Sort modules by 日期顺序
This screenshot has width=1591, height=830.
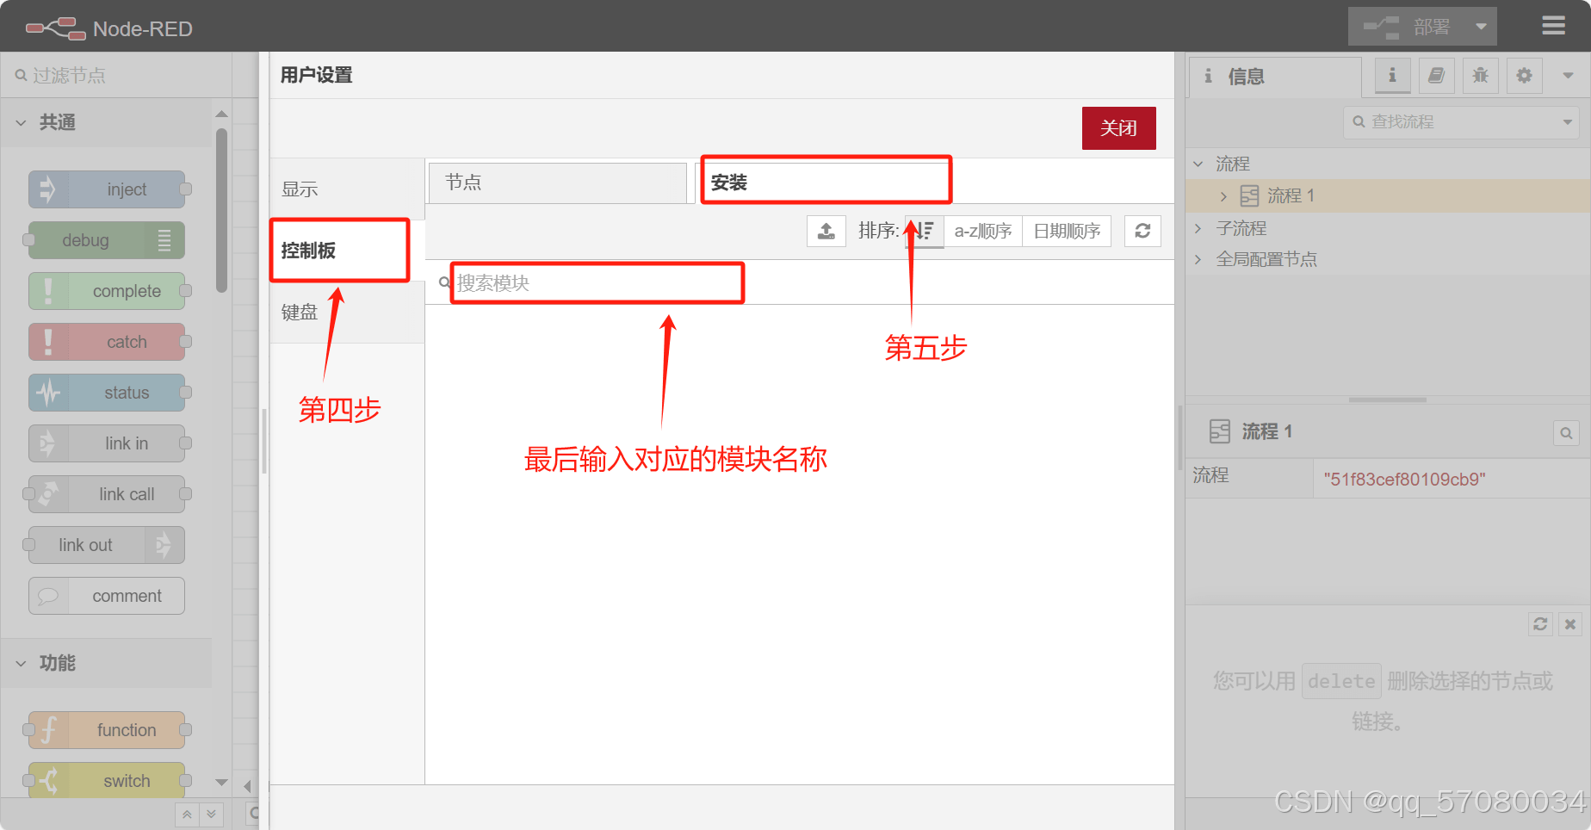1067,231
